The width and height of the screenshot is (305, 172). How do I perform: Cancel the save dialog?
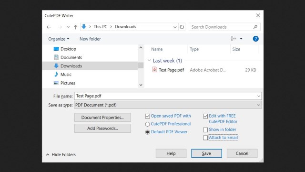(242, 153)
